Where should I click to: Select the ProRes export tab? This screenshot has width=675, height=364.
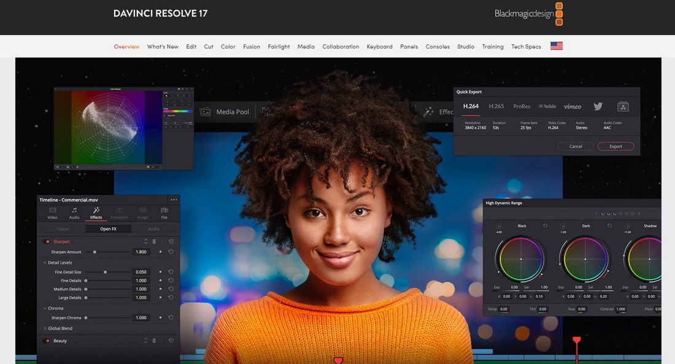pyautogui.click(x=522, y=106)
